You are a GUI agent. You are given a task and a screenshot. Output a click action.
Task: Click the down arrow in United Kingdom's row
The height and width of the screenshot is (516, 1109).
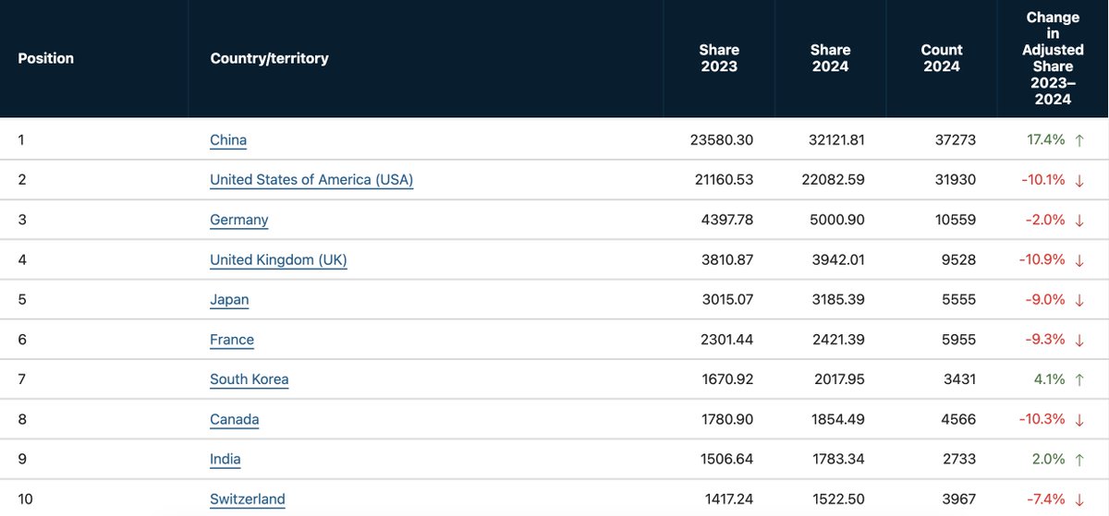click(x=1079, y=260)
